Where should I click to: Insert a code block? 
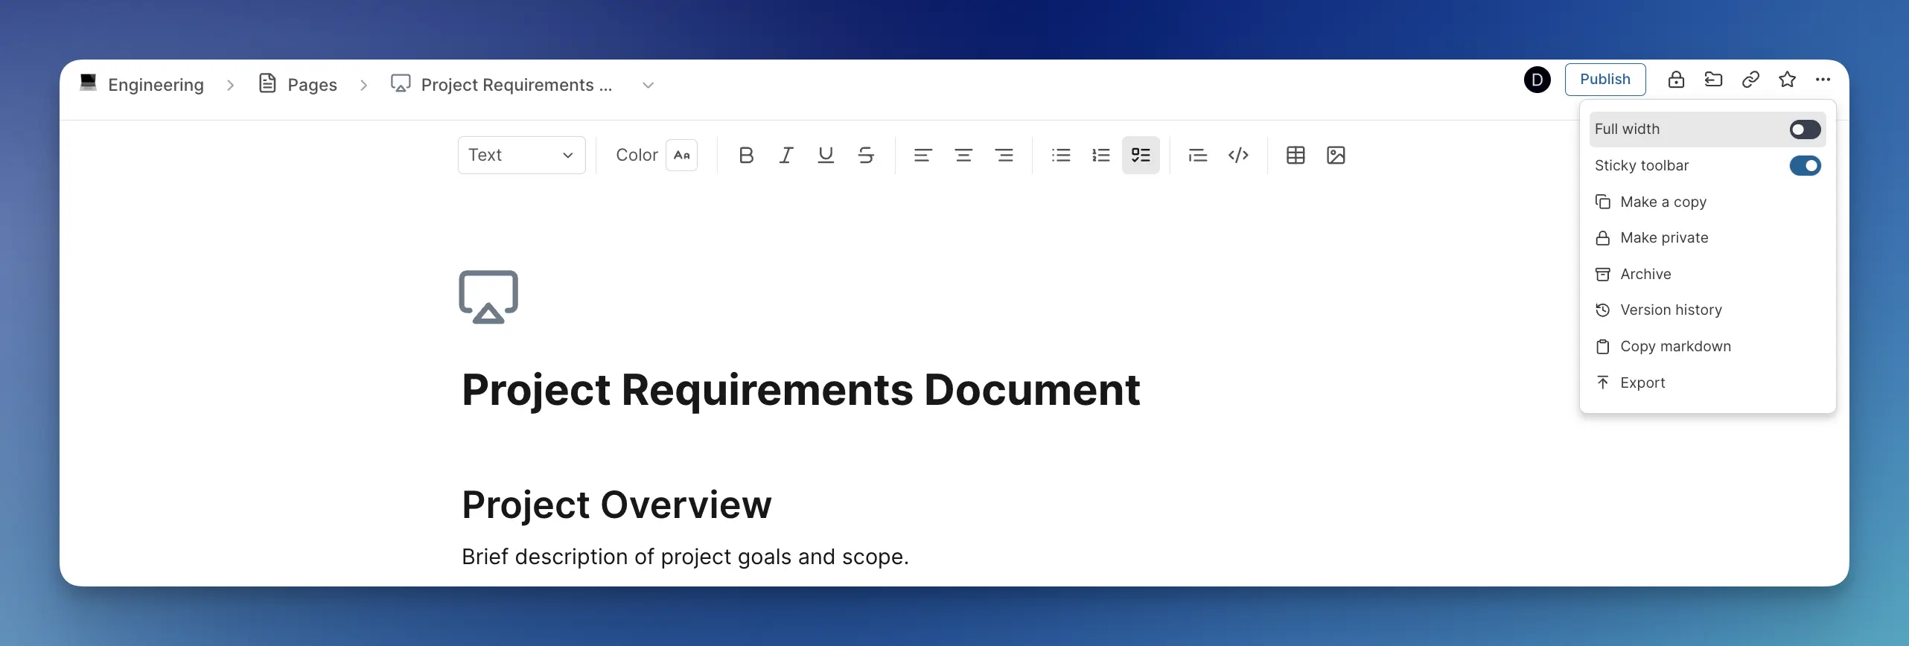tap(1238, 155)
